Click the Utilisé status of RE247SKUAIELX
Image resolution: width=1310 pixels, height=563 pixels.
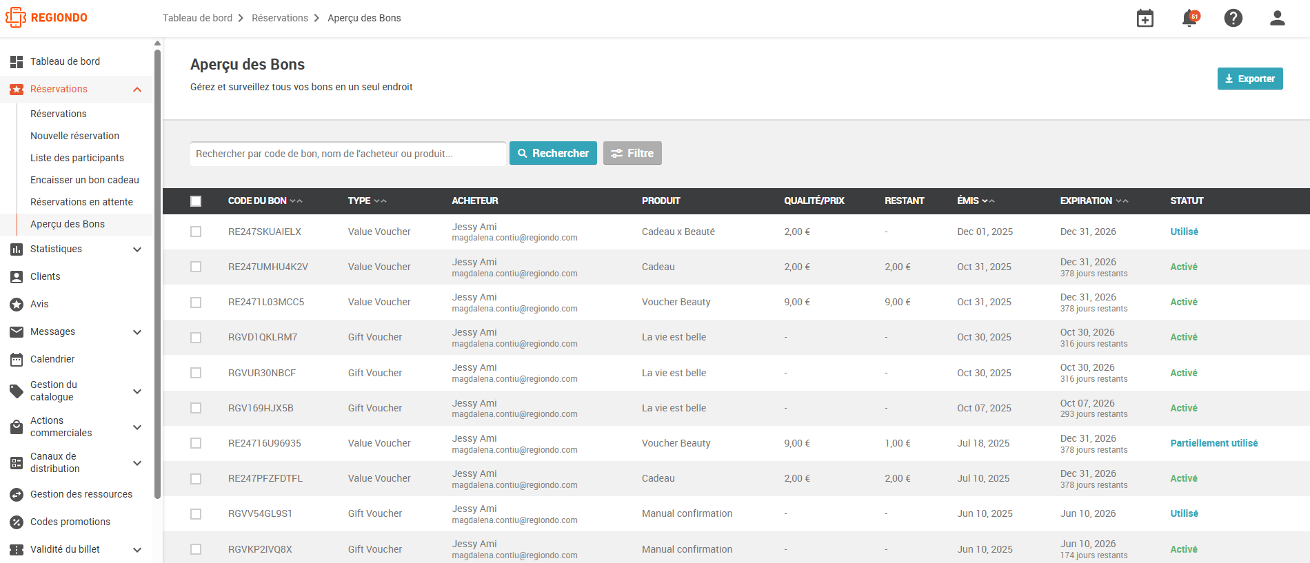[x=1184, y=232]
